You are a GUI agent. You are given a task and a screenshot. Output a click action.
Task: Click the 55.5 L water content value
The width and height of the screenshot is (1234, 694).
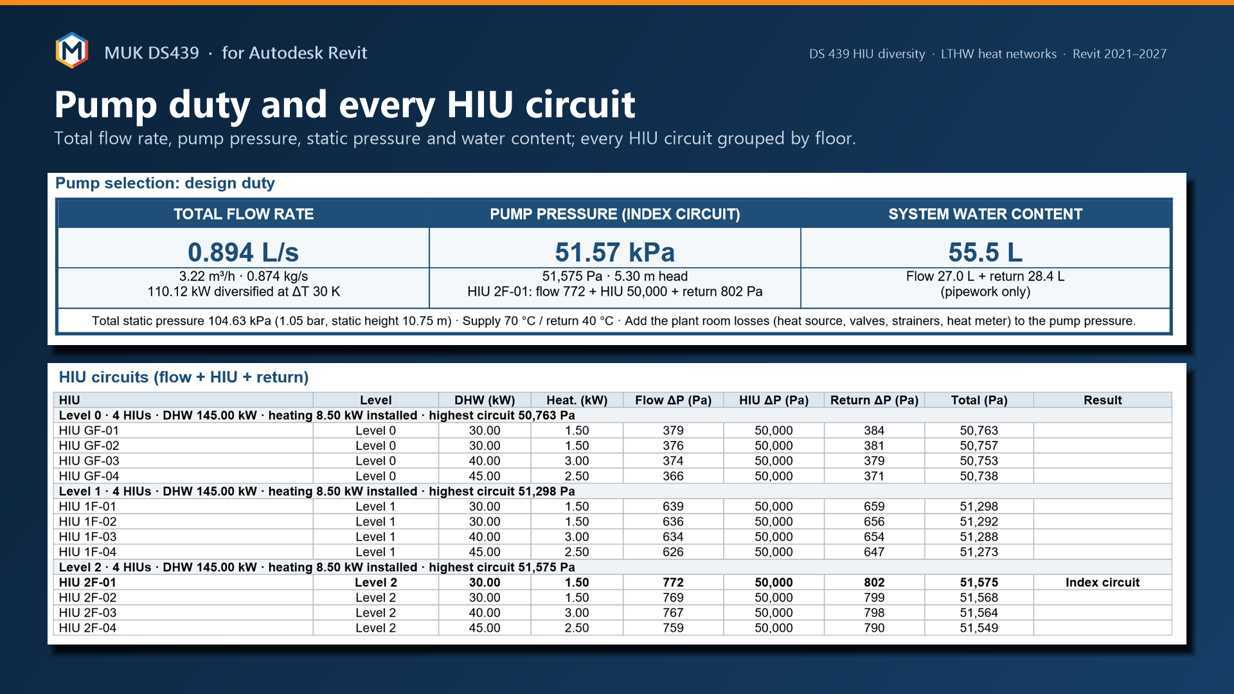(985, 252)
